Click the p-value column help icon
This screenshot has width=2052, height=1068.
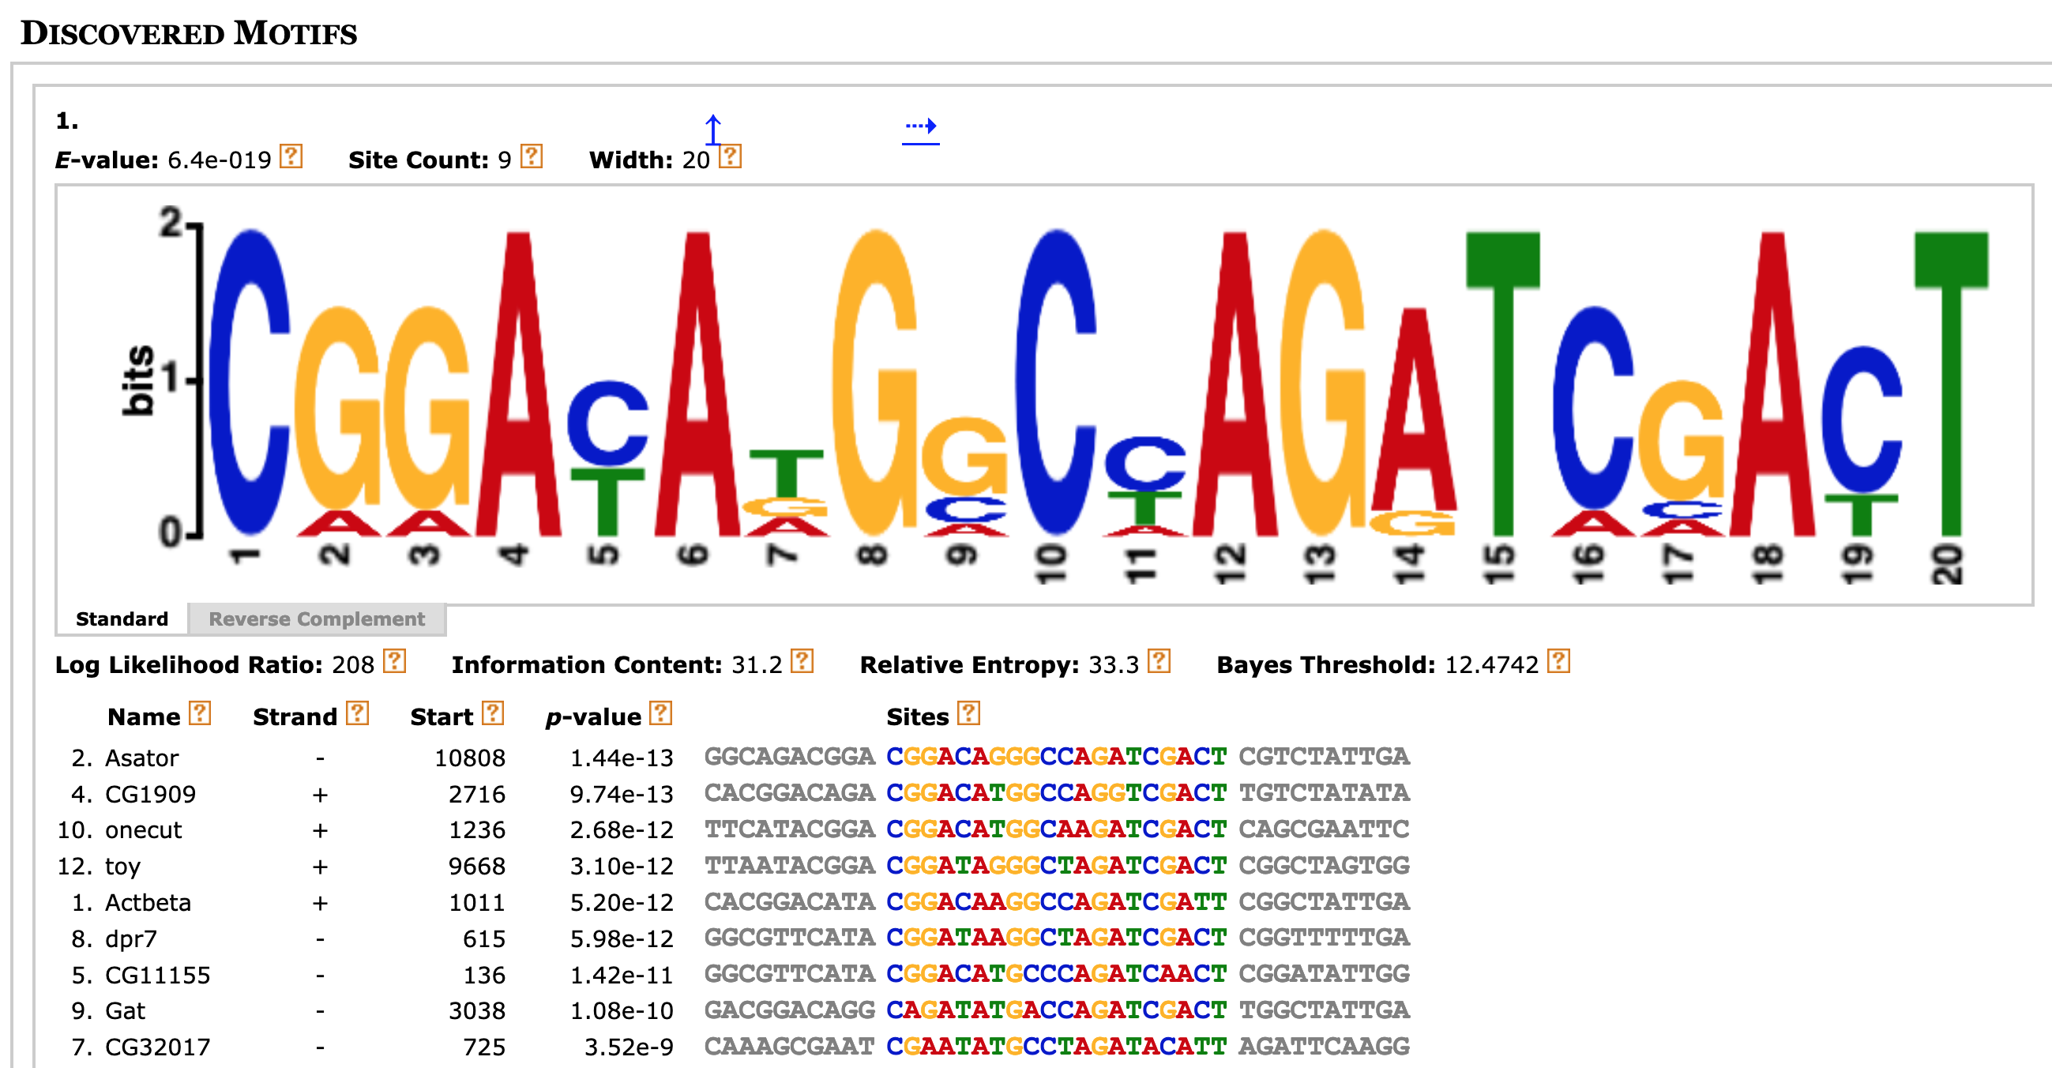(x=661, y=713)
